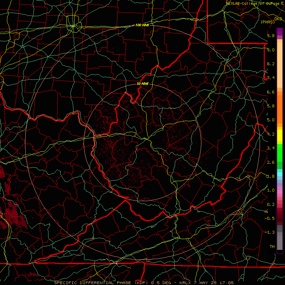Select the bright green legend color band
This screenshot has width=285, height=285.
coord(280,153)
